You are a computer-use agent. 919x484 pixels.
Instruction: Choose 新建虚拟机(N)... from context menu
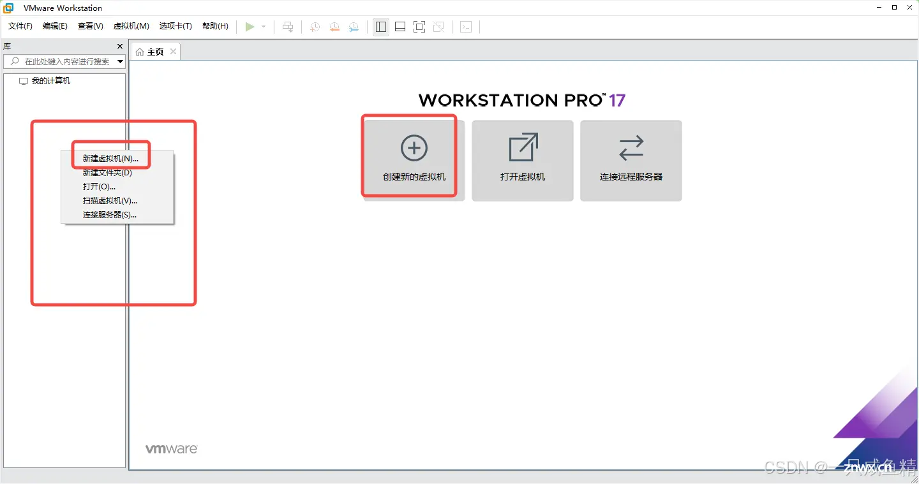tap(110, 158)
